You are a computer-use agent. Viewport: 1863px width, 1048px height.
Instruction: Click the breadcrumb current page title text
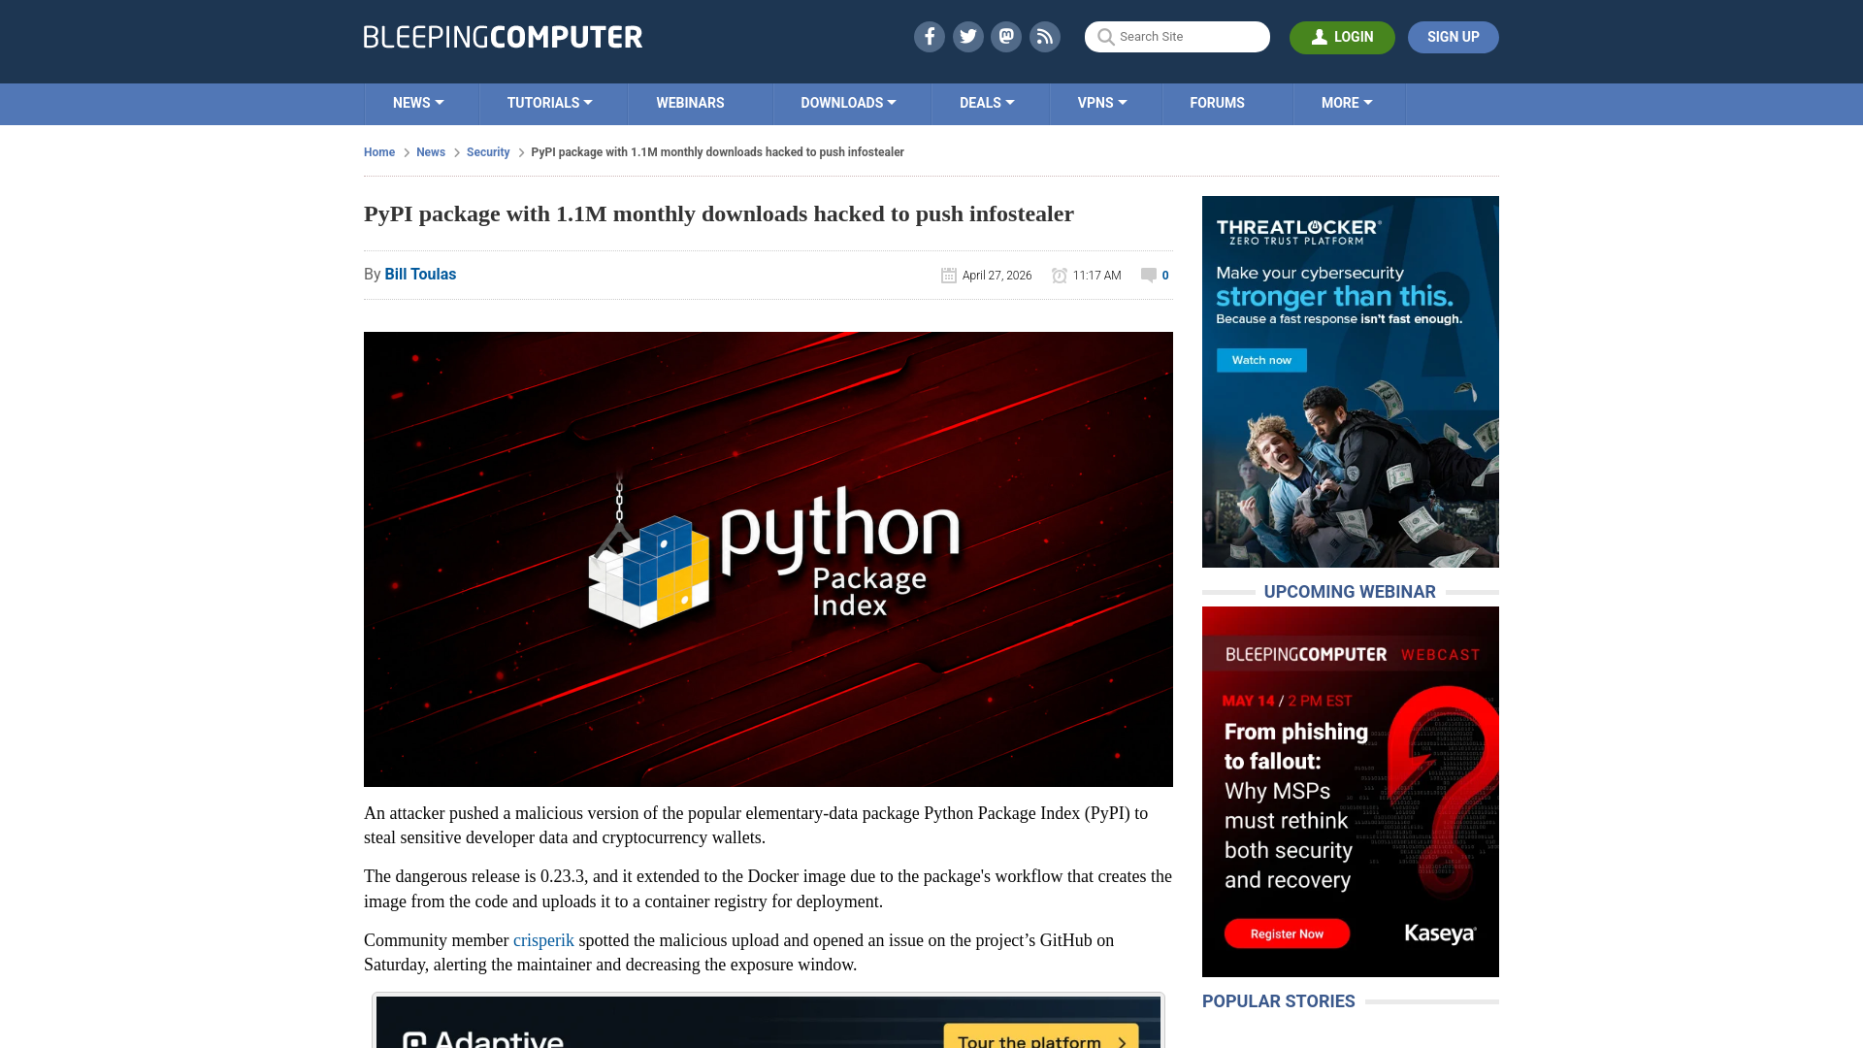click(x=717, y=152)
